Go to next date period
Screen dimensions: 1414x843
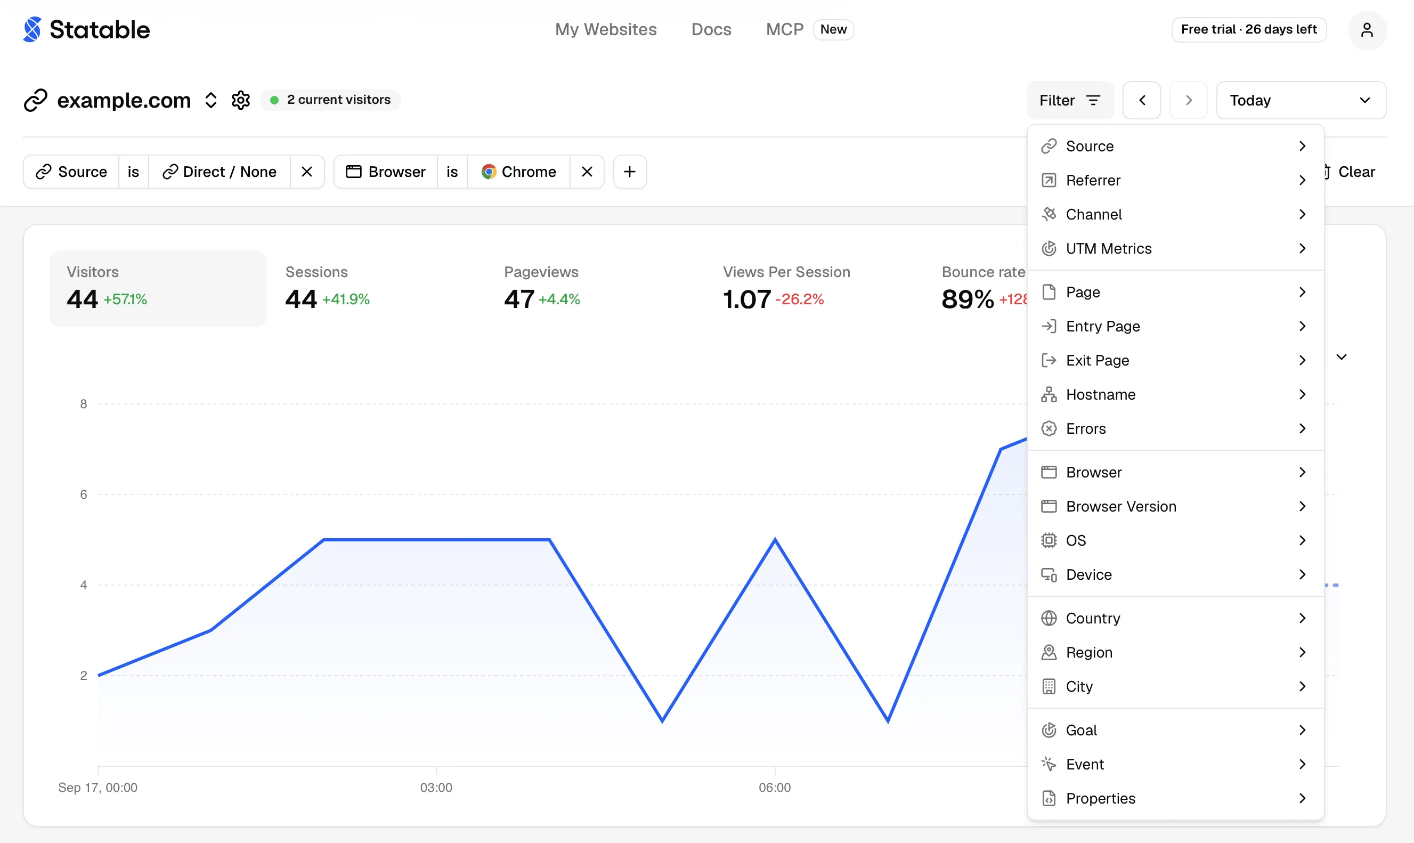coord(1188,101)
